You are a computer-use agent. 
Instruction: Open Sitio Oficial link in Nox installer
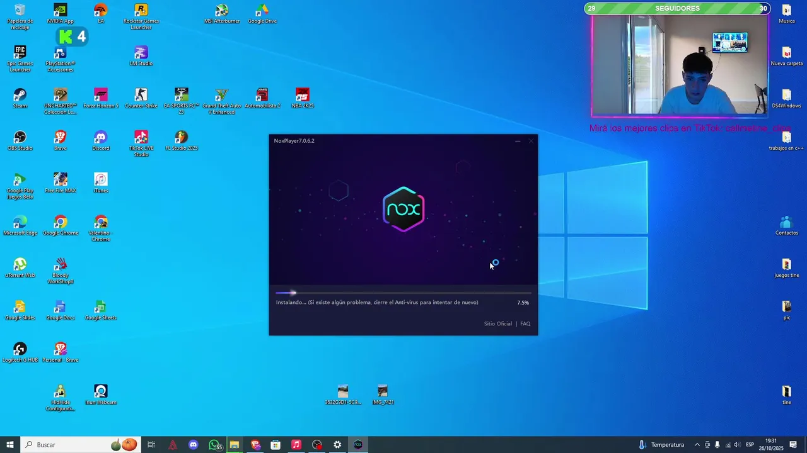(498, 323)
